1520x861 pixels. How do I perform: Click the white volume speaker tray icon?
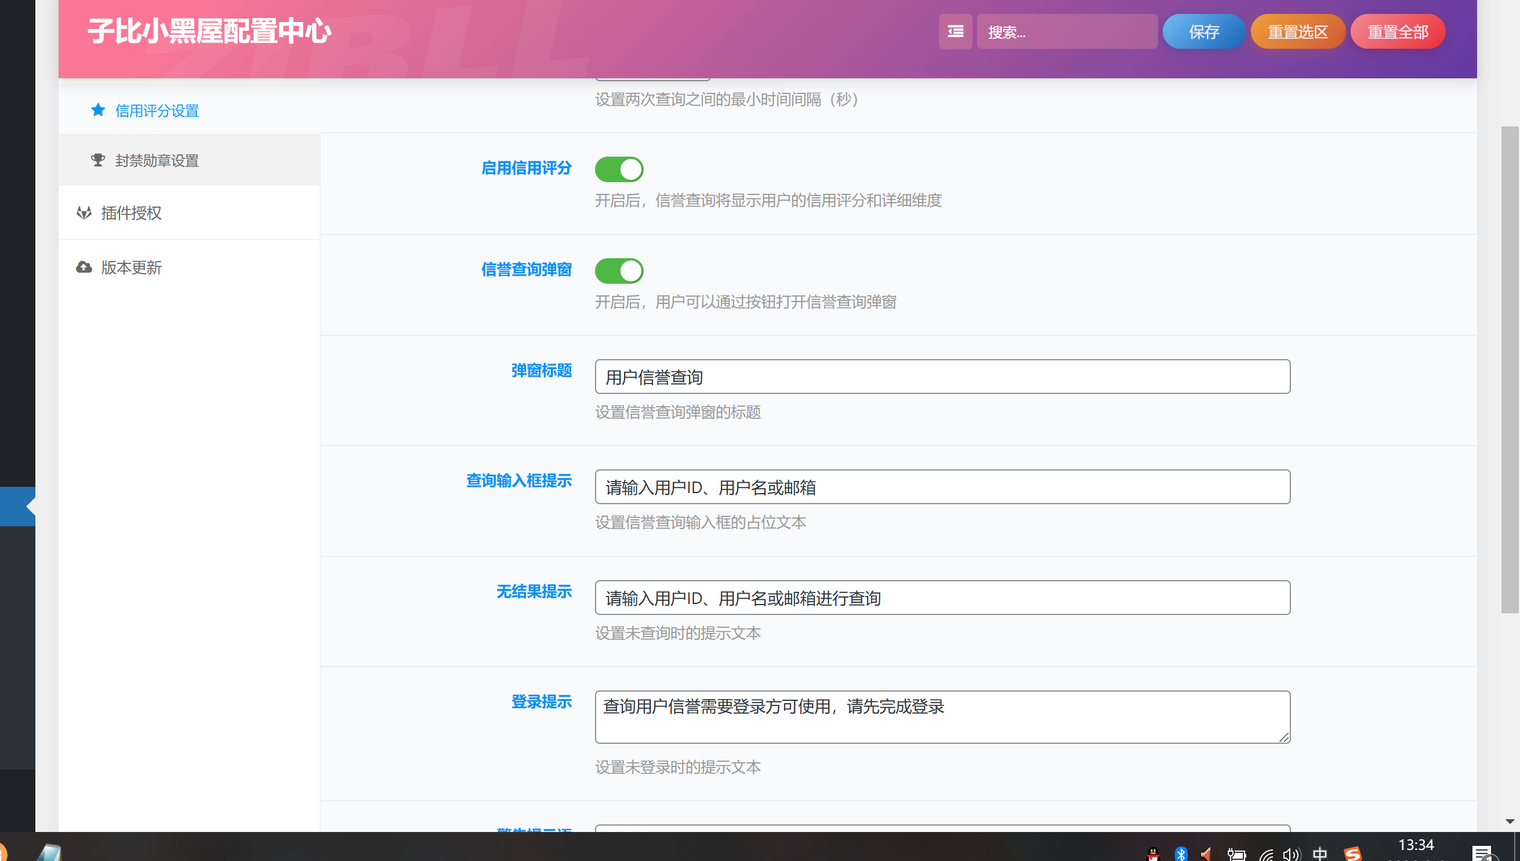coord(1292,854)
